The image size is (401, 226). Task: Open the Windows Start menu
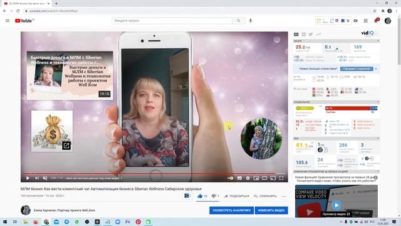[x=5, y=222]
